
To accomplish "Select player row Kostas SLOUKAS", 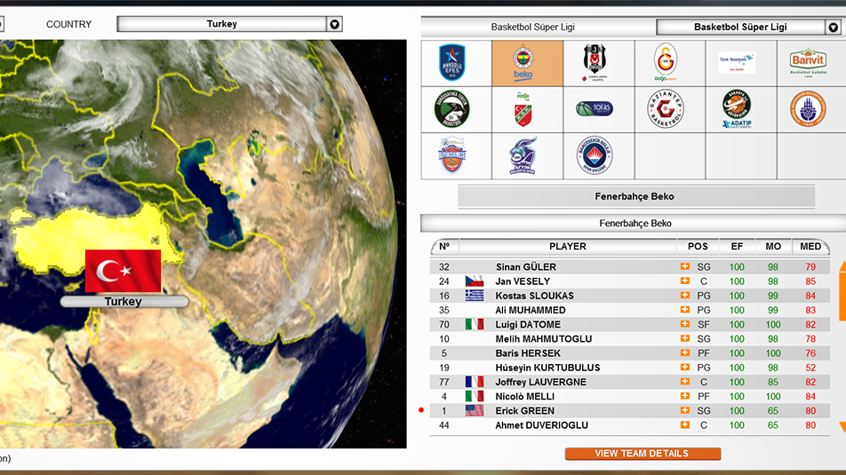I will [630, 296].
